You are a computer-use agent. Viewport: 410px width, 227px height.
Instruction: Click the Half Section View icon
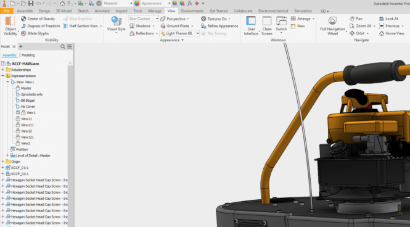coord(65,26)
